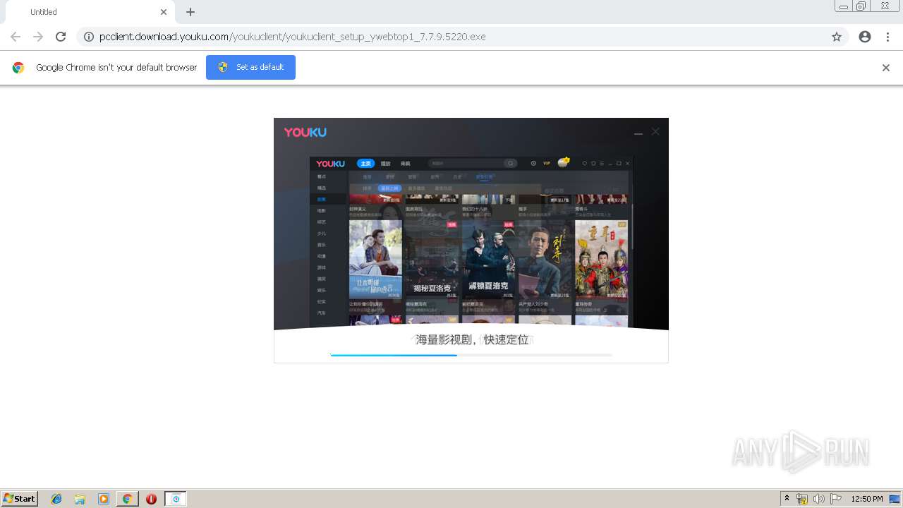Viewport: 903px width, 508px height.
Task: Click the 12:50 PM taskbar clock
Action: click(867, 499)
